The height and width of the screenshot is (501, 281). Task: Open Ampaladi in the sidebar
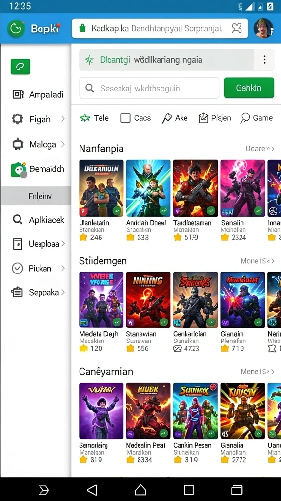click(x=38, y=94)
